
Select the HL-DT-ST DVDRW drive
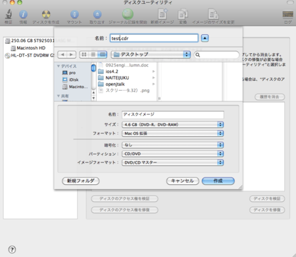pos(30,55)
